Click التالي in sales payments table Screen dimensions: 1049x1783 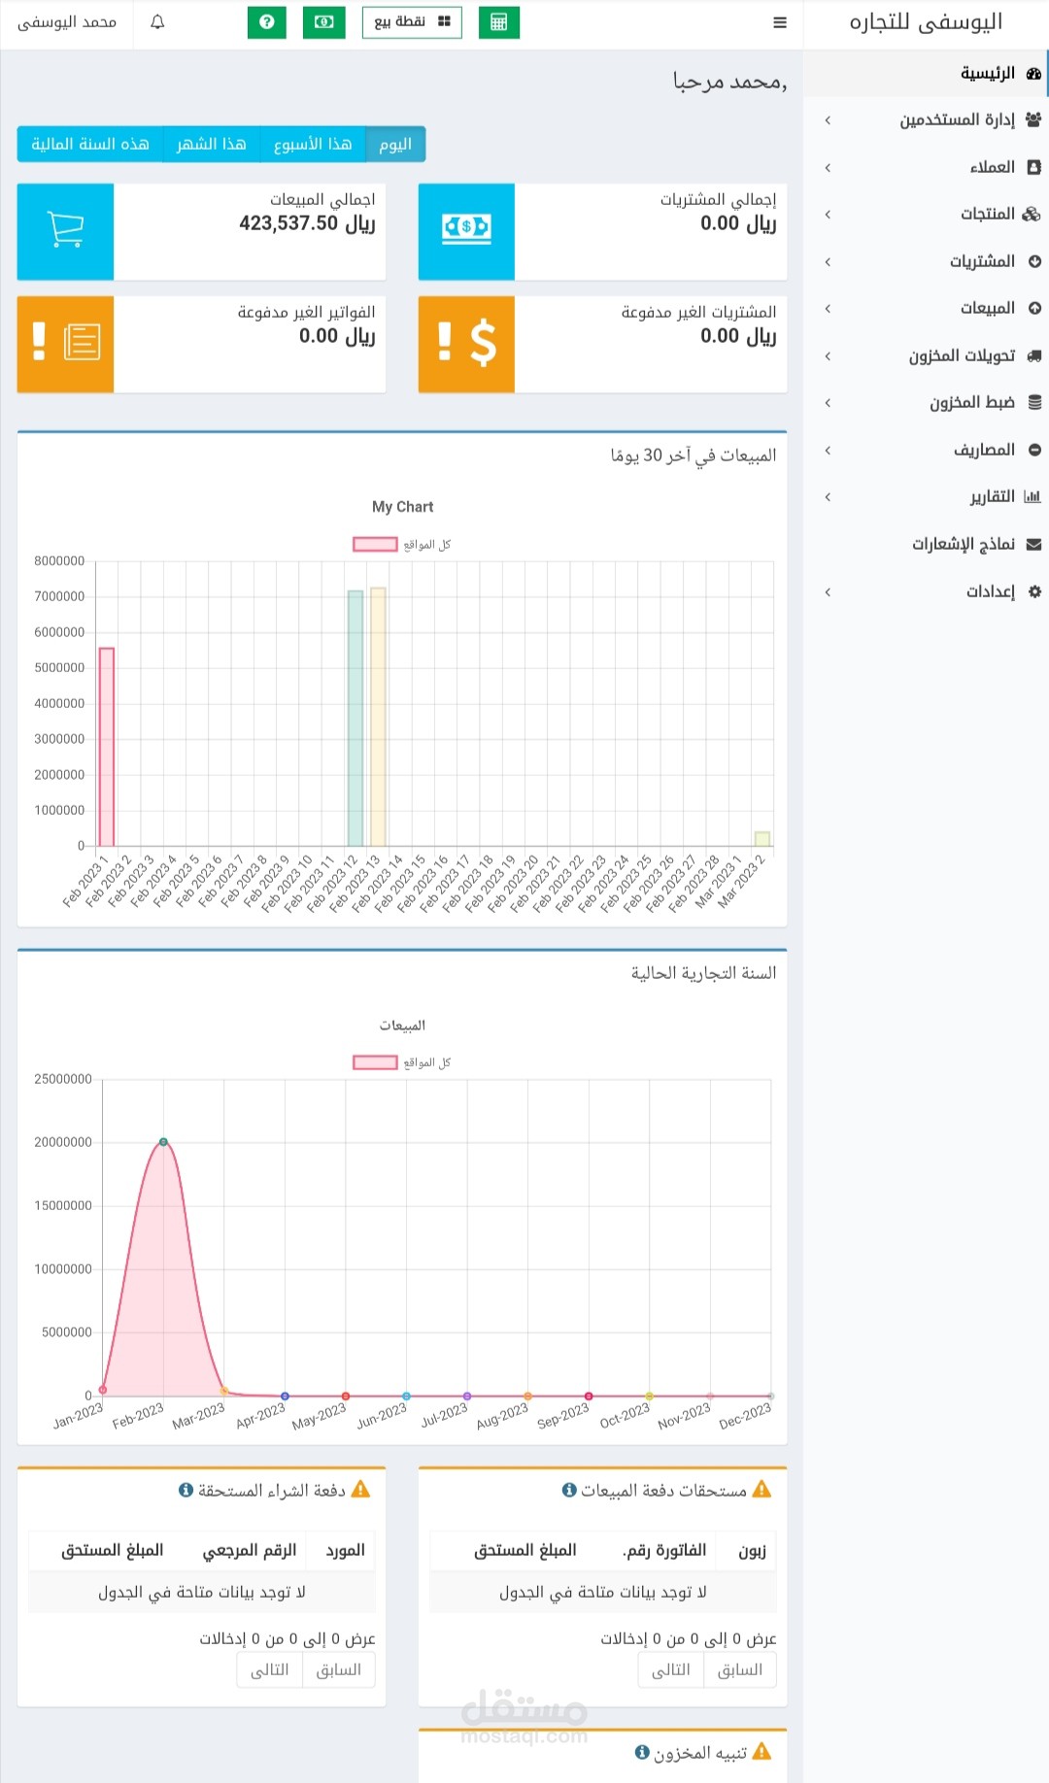click(x=671, y=1669)
